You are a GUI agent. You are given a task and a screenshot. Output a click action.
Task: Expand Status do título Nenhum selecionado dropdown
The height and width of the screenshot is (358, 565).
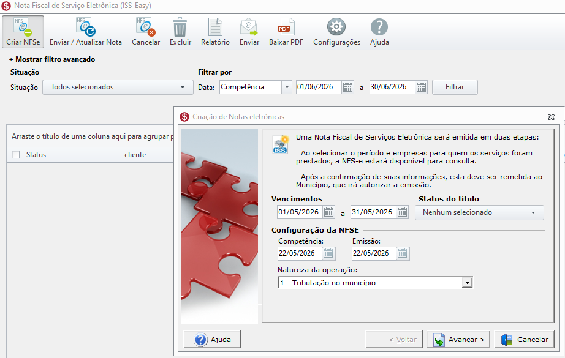point(479,212)
